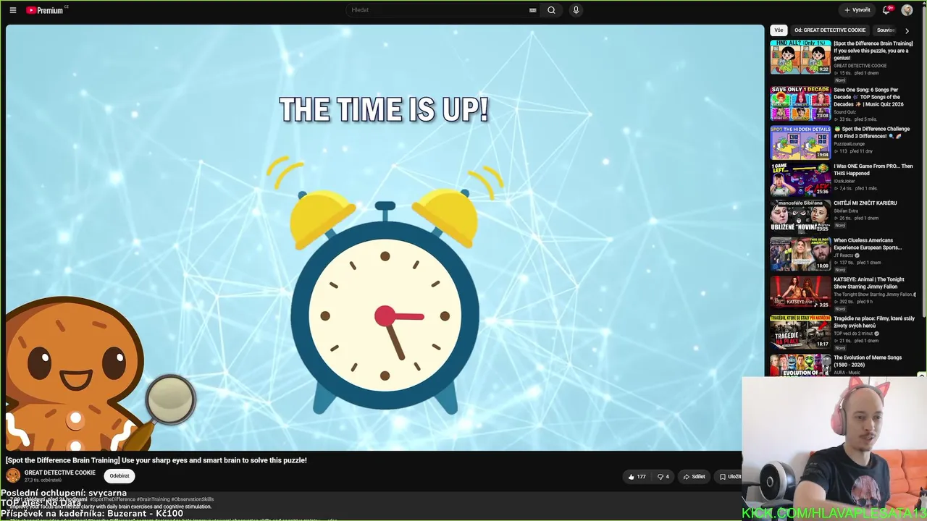This screenshot has width=927, height=521.
Task: Dislike the video with thumbs down
Action: (x=663, y=477)
